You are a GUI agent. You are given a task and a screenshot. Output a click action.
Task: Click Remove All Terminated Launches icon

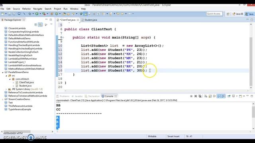[x=200, y=96]
